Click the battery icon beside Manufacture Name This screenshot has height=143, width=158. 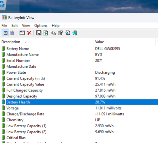[3, 54]
